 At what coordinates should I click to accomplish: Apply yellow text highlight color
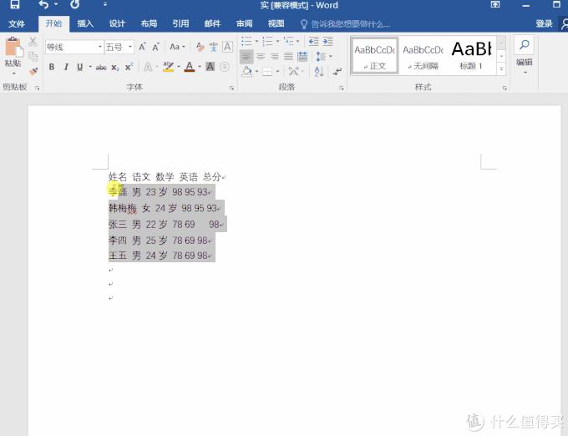pos(168,67)
